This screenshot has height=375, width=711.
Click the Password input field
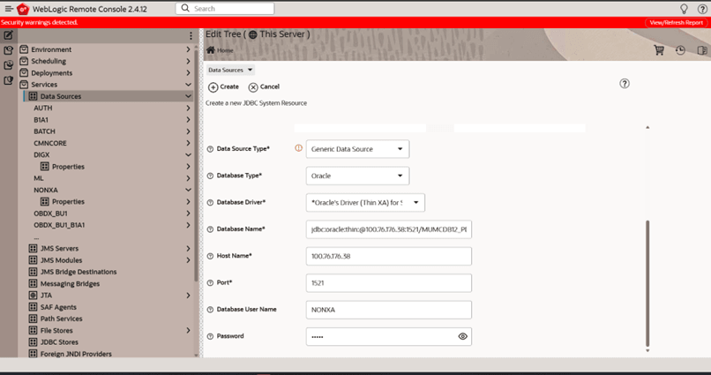pyautogui.click(x=389, y=336)
